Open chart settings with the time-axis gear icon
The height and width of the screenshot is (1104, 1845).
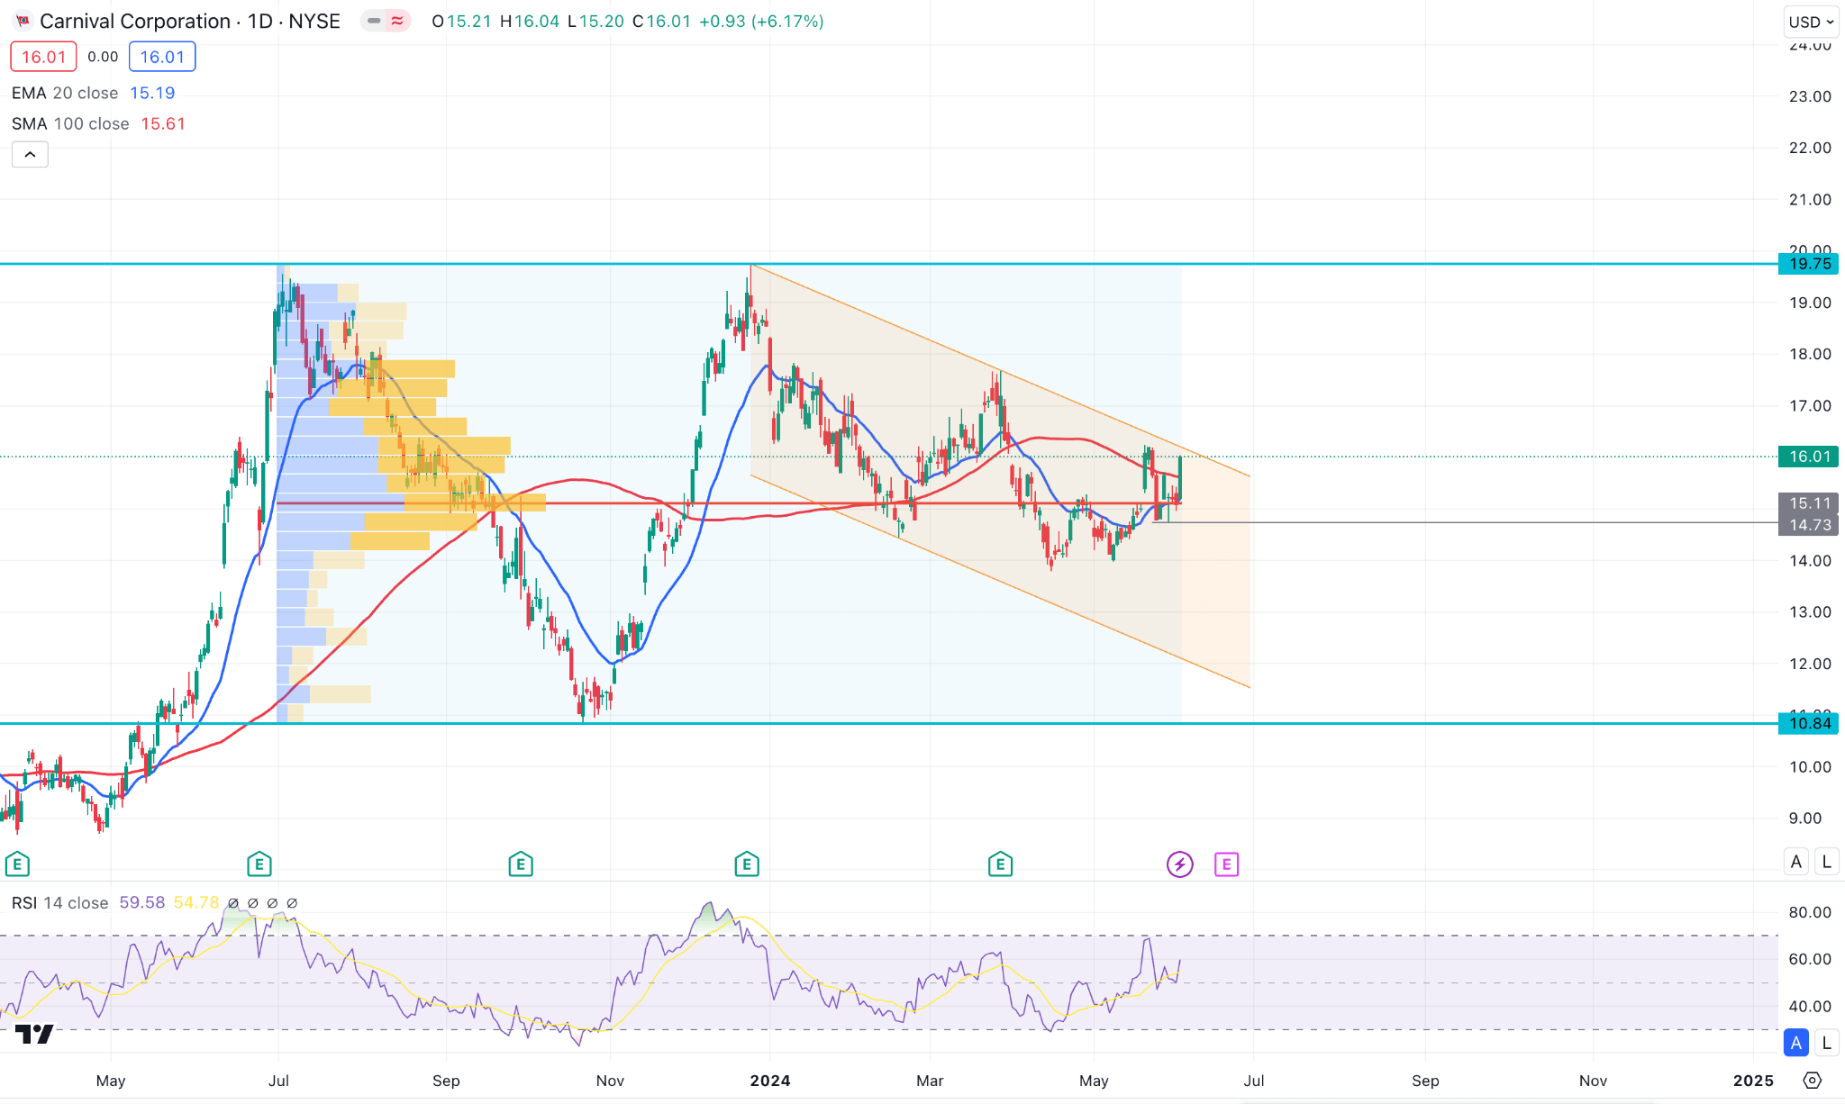point(1813,1080)
